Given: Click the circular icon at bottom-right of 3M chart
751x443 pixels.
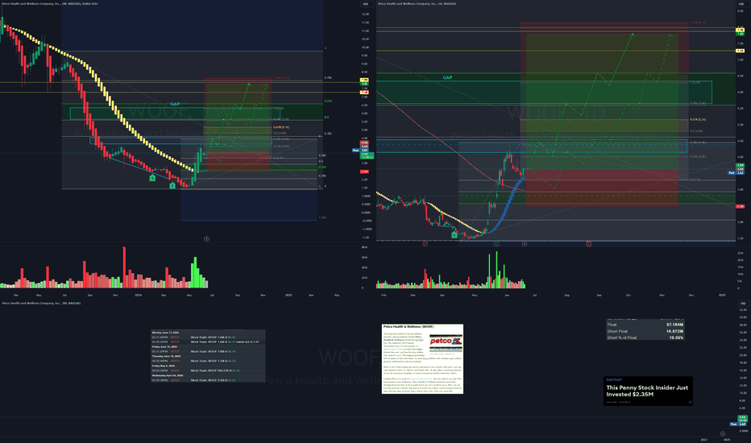Looking at the screenshot, I should [723, 434].
